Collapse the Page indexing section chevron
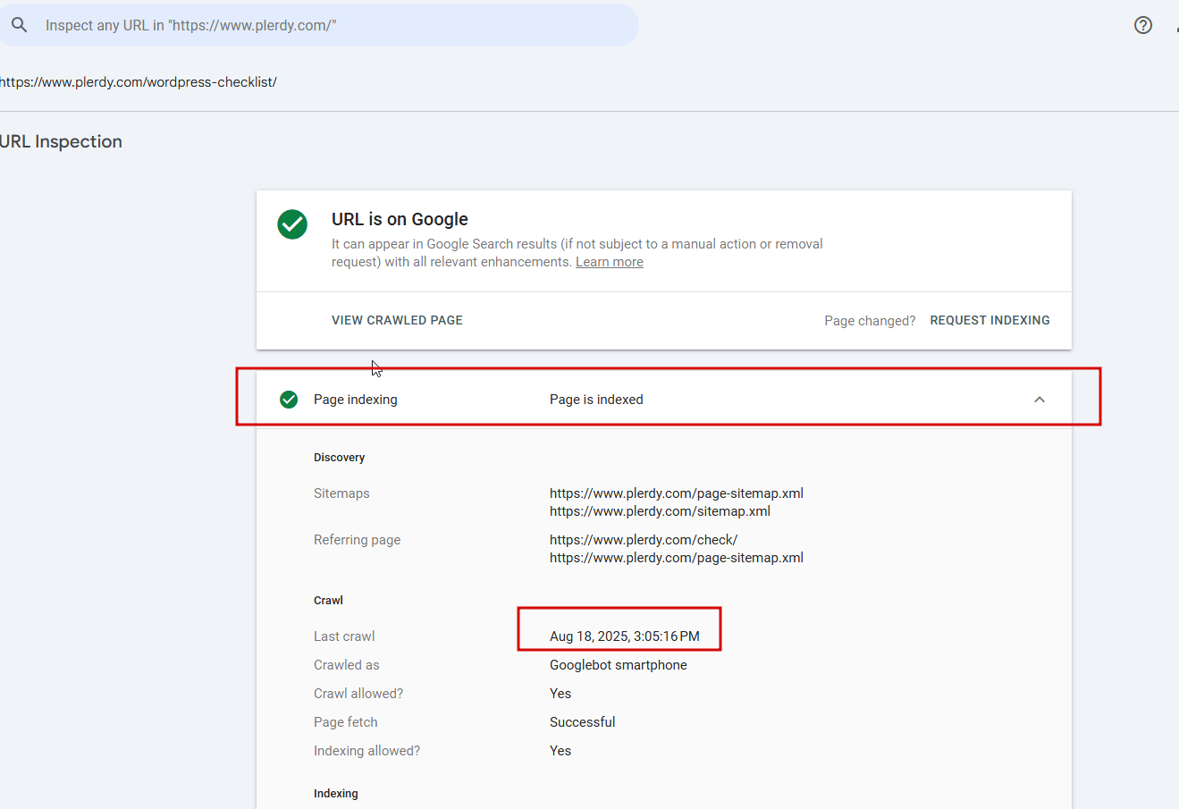Image resolution: width=1179 pixels, height=809 pixels. 1040,400
